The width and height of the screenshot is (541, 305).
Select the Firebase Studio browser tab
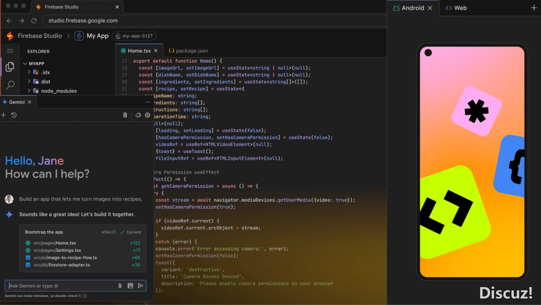click(x=77, y=7)
